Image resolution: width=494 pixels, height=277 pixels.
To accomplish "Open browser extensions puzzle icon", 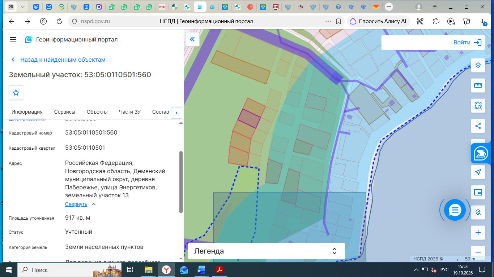I will tap(436, 21).
